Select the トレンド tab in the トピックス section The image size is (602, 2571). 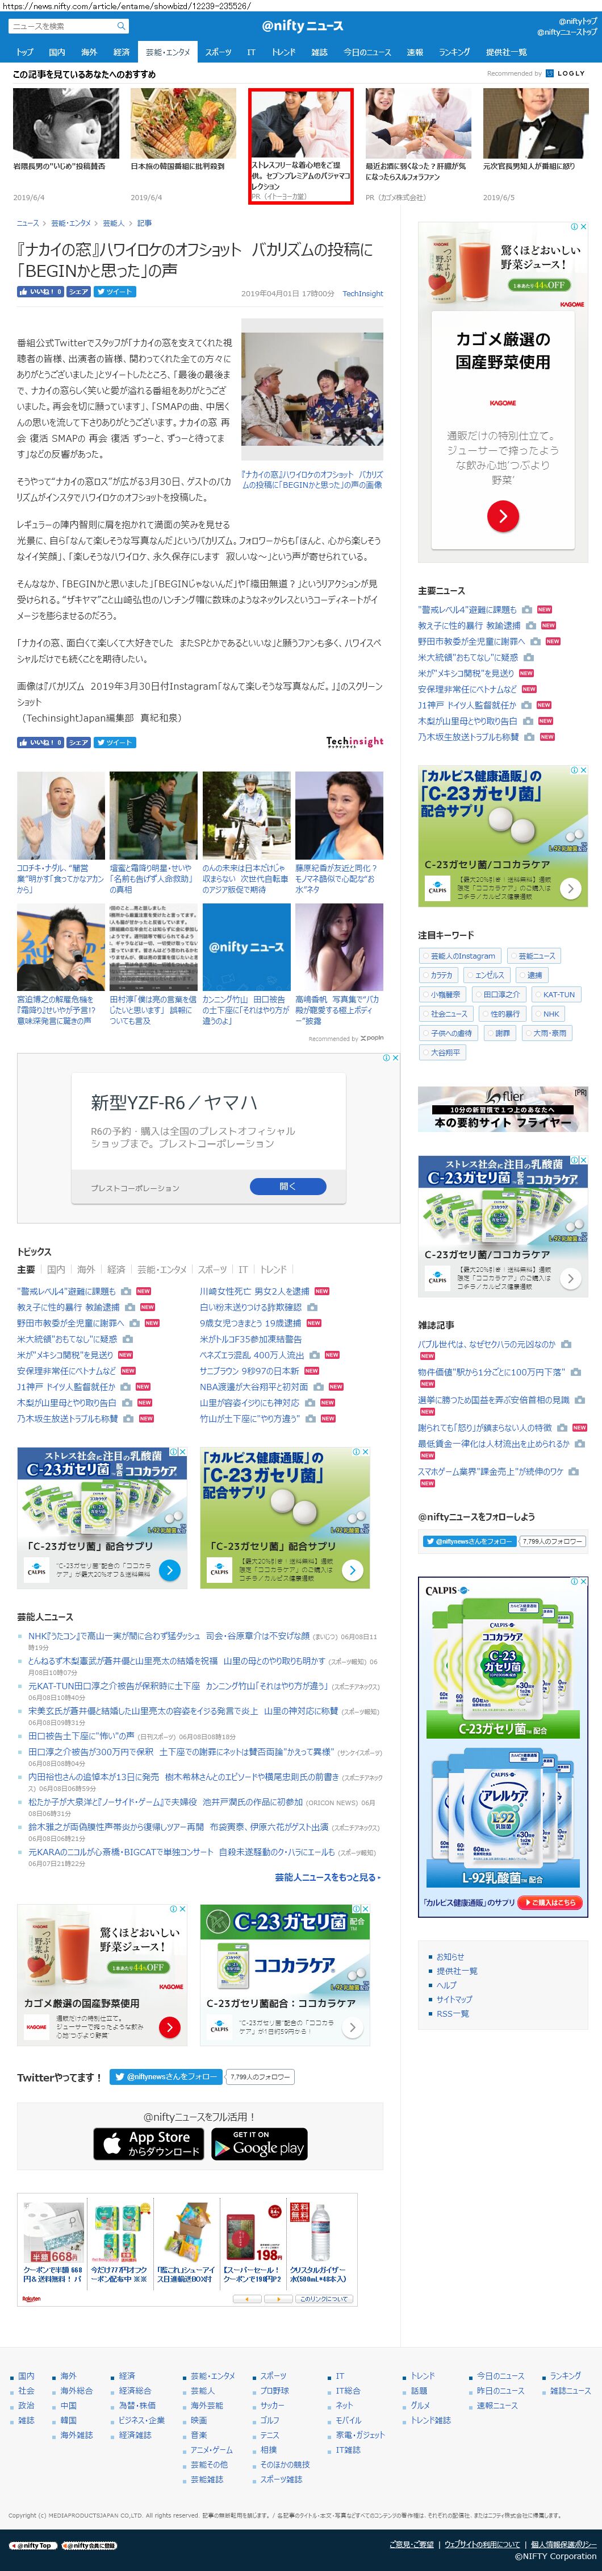(273, 1270)
